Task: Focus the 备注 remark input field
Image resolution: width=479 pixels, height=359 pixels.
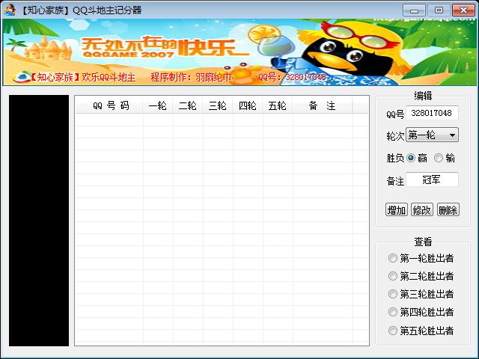Action: tap(432, 179)
